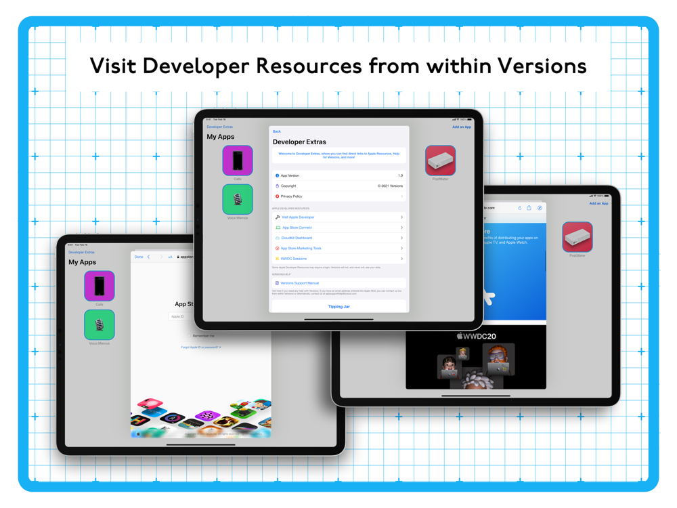Click the My Apps heading on left iPad
Screen dimensions: 677x508
[82, 262]
